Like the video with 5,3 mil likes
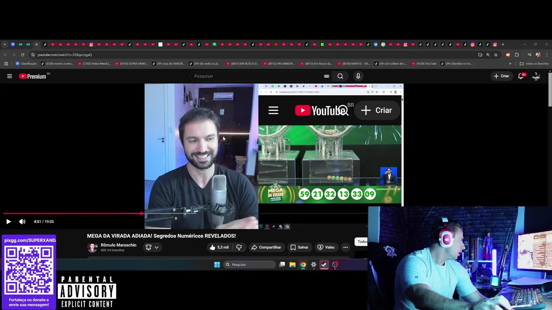The width and height of the screenshot is (552, 310). coord(220,247)
